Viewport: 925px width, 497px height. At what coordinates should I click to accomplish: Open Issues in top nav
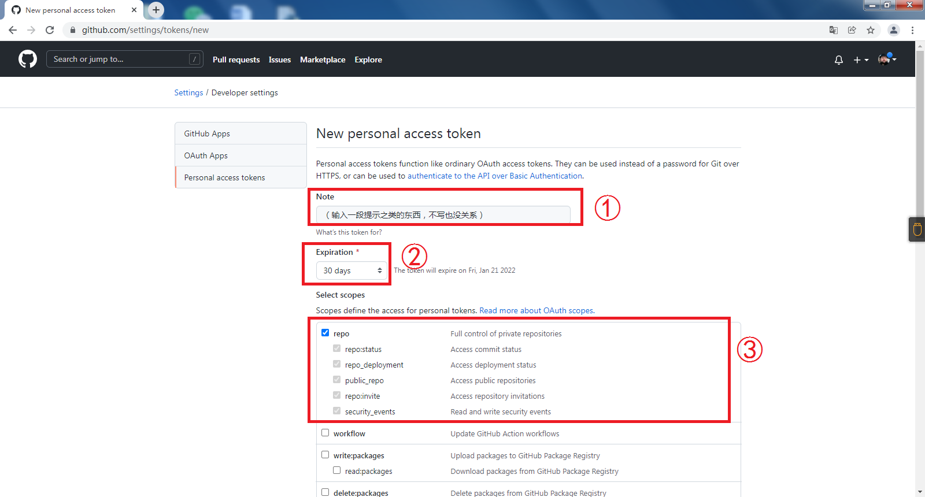pyautogui.click(x=280, y=60)
